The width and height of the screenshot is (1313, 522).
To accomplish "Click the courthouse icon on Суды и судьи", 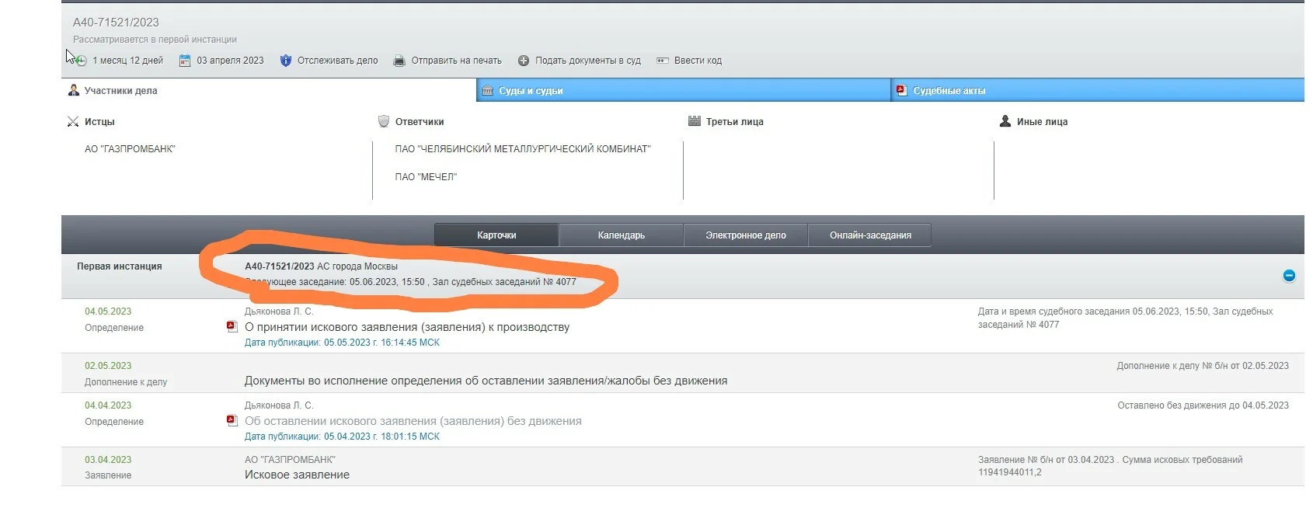I will [487, 91].
